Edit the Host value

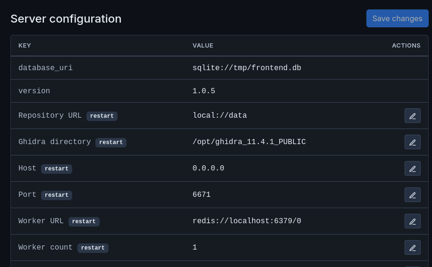pos(413,169)
